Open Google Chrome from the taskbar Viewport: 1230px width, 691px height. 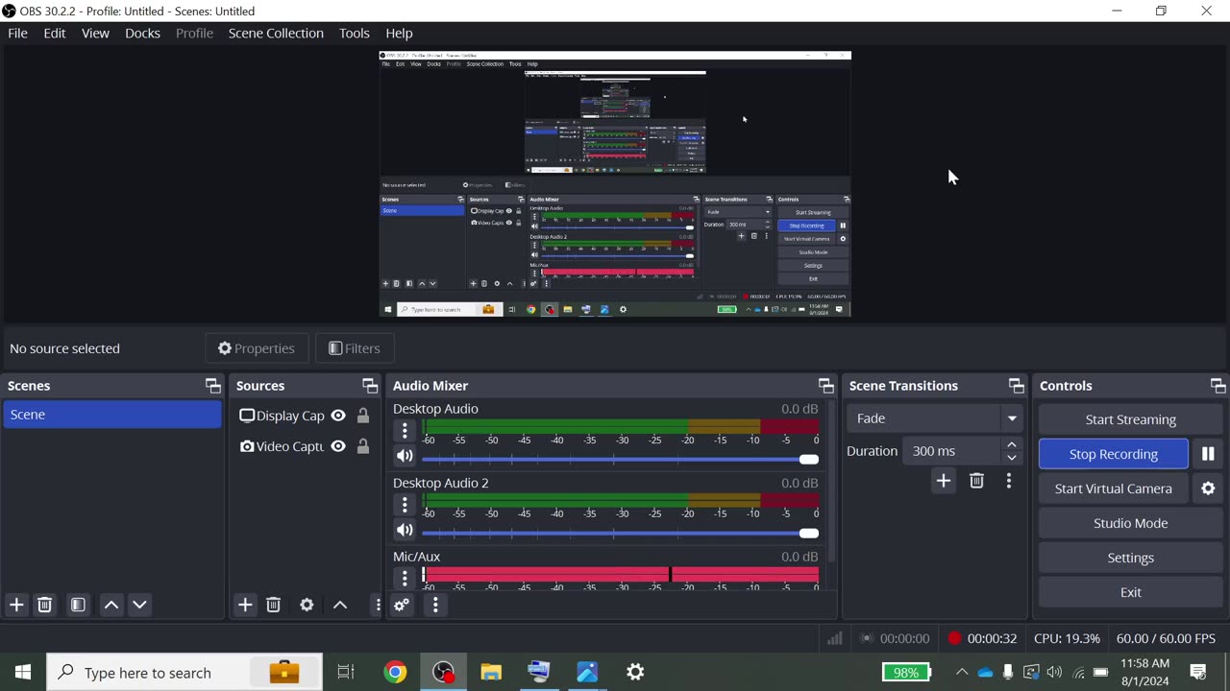pyautogui.click(x=395, y=672)
